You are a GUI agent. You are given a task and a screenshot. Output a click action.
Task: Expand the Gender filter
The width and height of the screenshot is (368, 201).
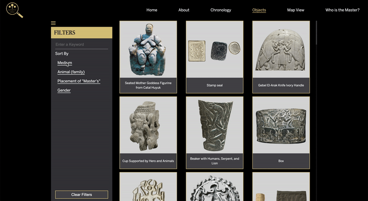click(x=64, y=90)
